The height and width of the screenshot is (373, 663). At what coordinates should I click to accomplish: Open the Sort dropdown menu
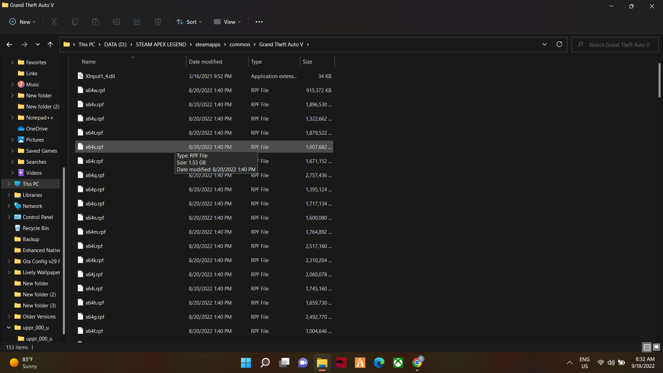coord(189,22)
